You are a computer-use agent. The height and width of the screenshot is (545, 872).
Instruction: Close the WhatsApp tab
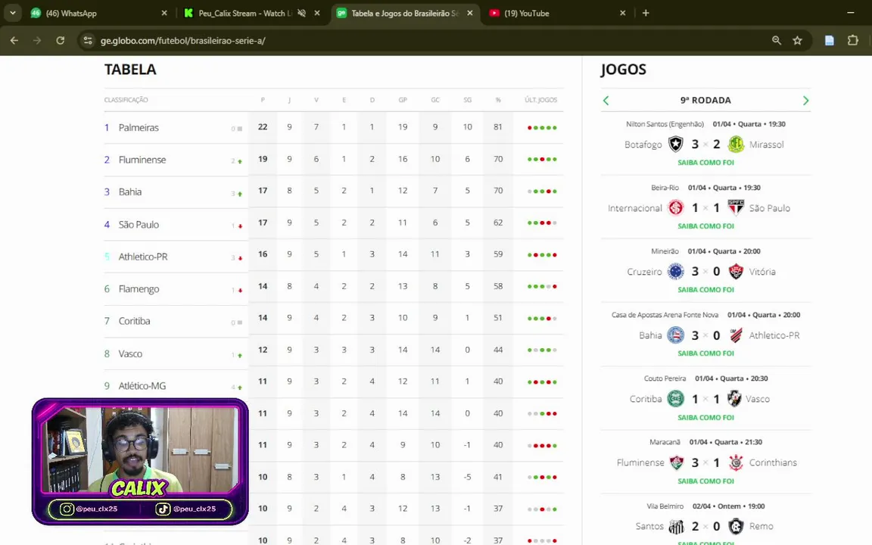[164, 13]
